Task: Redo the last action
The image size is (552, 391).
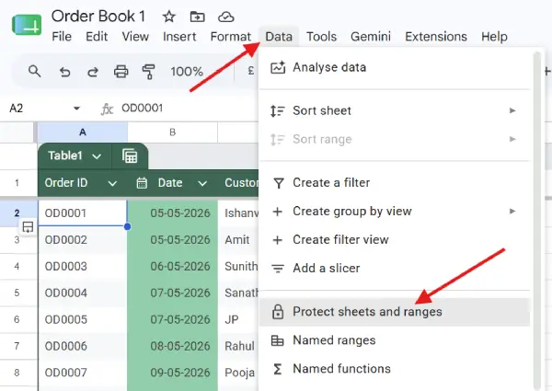Action: coord(93,72)
